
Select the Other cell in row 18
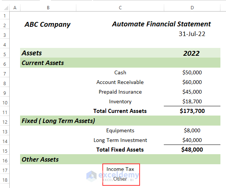[x=120, y=179]
